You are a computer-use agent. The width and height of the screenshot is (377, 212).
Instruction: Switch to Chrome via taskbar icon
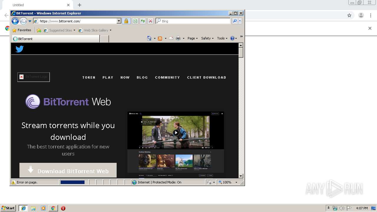53,208
